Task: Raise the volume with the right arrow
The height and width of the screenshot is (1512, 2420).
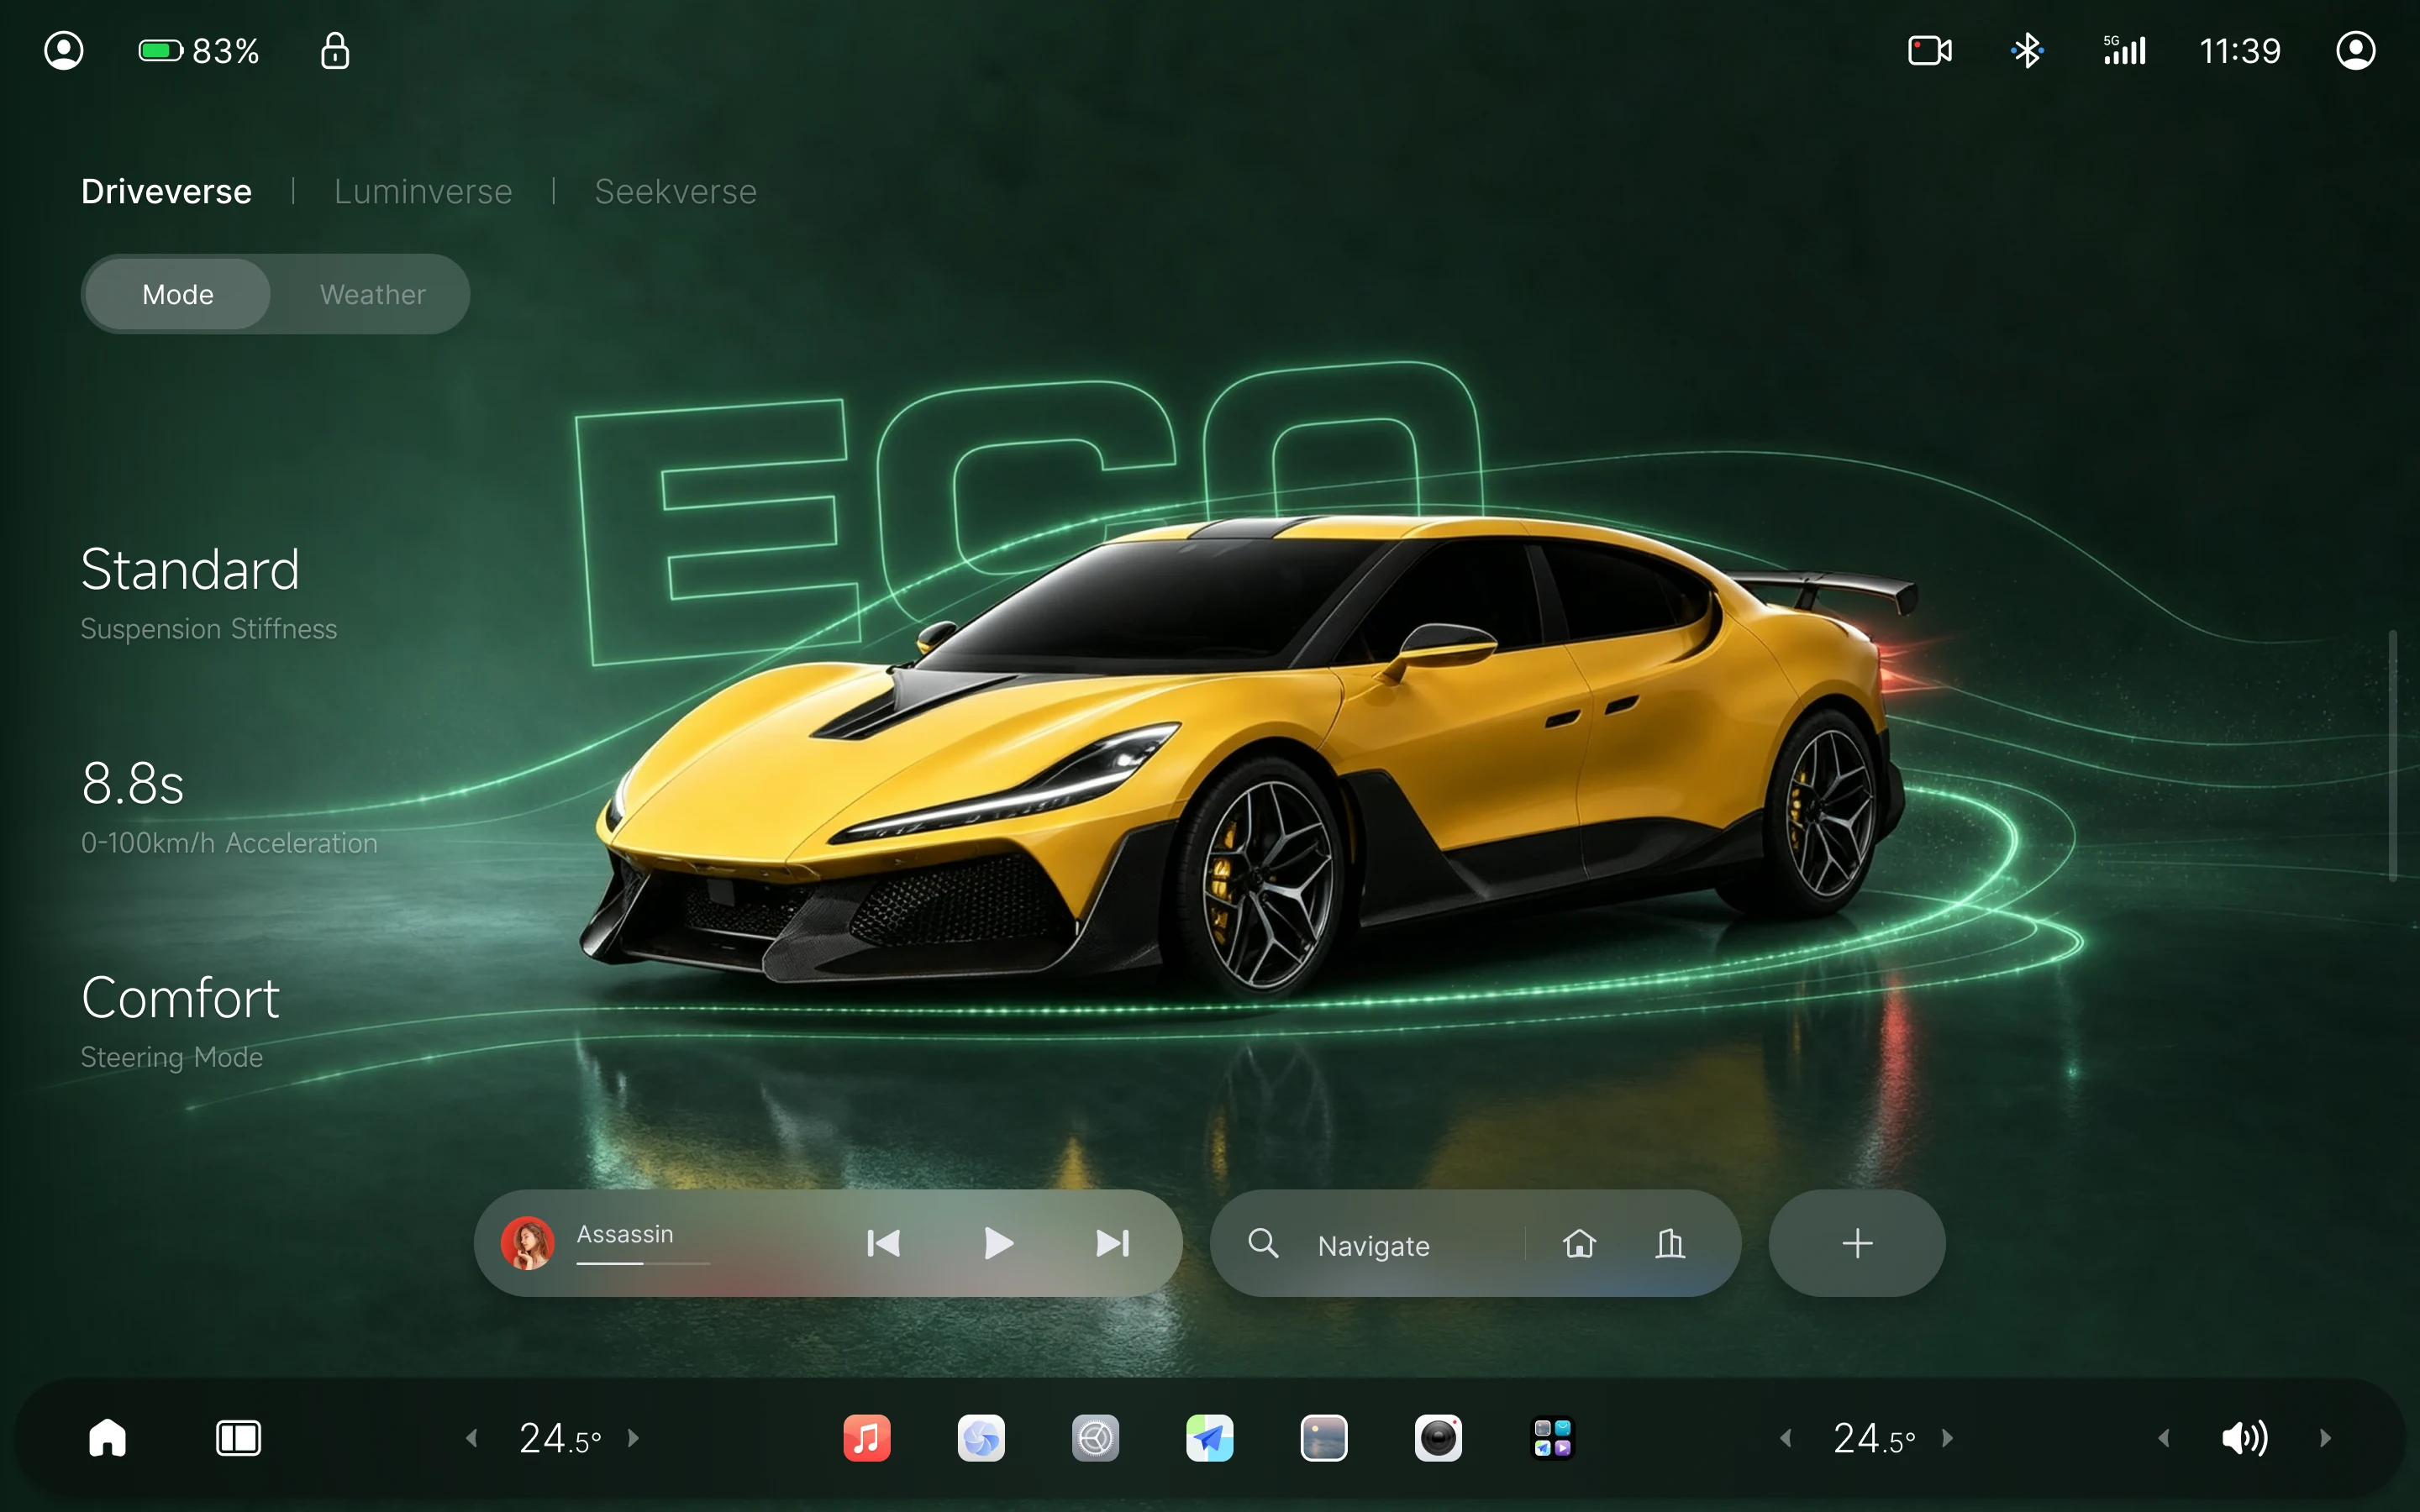Action: [x=2325, y=1438]
